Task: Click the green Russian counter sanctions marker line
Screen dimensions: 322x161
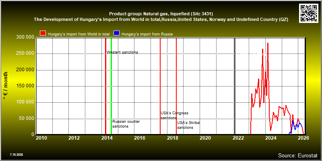Action: point(111,86)
